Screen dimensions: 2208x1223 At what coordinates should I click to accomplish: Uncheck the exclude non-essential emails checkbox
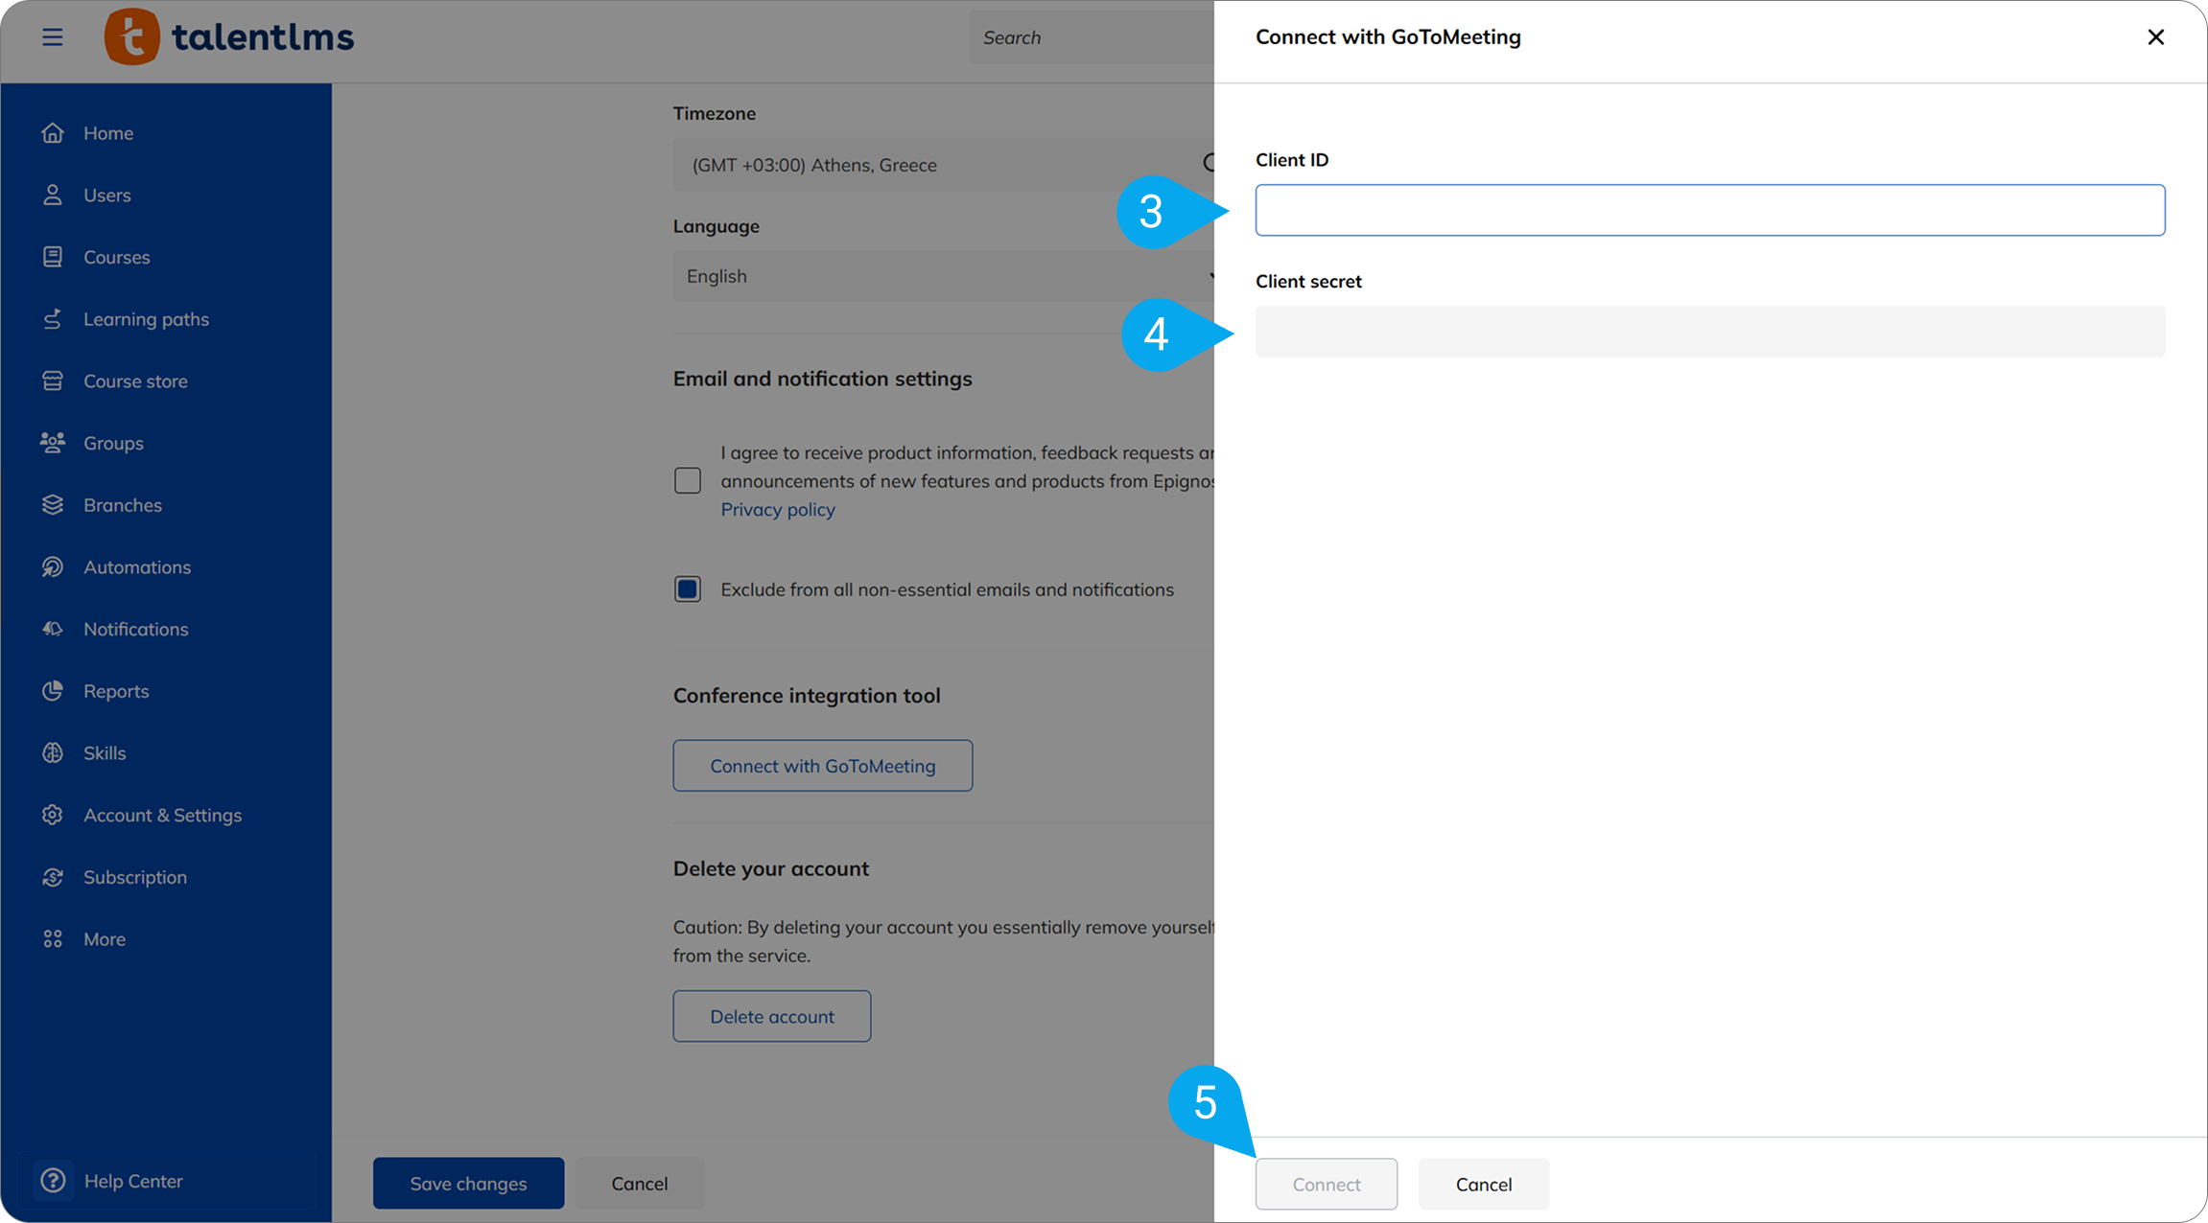[688, 589]
